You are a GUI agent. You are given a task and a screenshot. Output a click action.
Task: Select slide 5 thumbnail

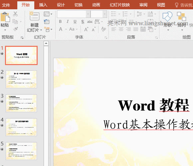click(21, 151)
